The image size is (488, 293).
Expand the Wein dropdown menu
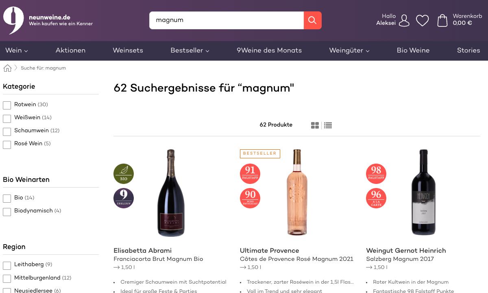[x=17, y=50]
